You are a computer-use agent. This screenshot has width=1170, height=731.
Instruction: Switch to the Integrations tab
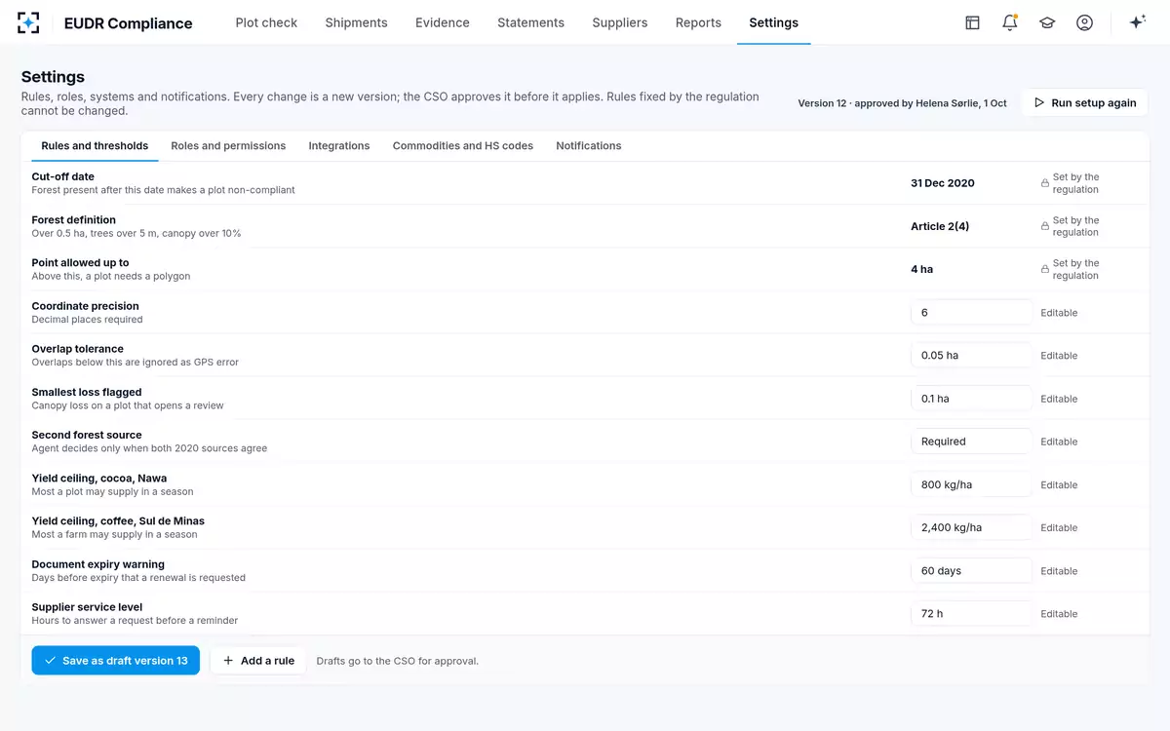tap(339, 146)
